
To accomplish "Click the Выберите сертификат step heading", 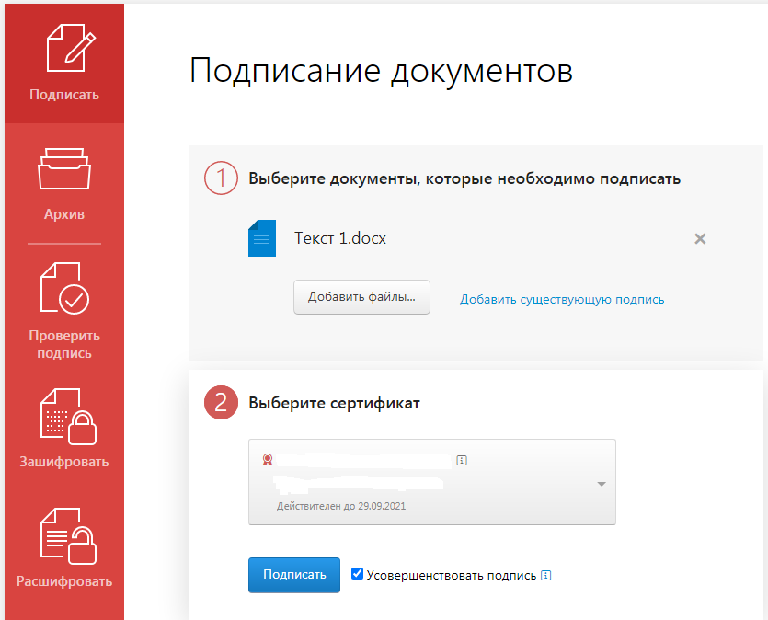I will tap(334, 403).
